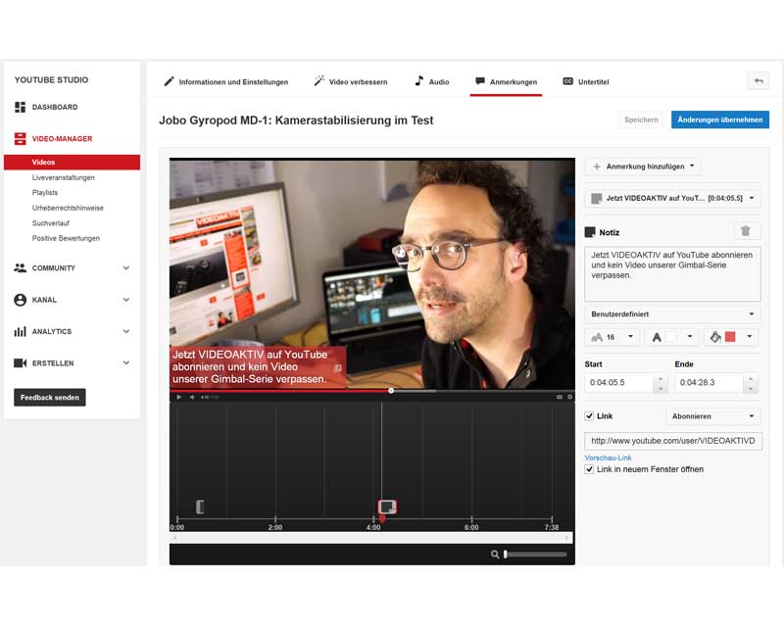This screenshot has height=627, width=784.
Task: Switch to Informationen und Einstellungen tab
Action: (x=226, y=81)
